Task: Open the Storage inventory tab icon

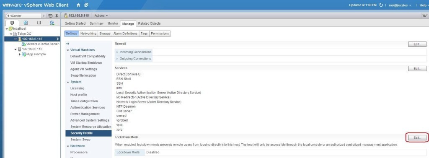Action: (39, 23)
